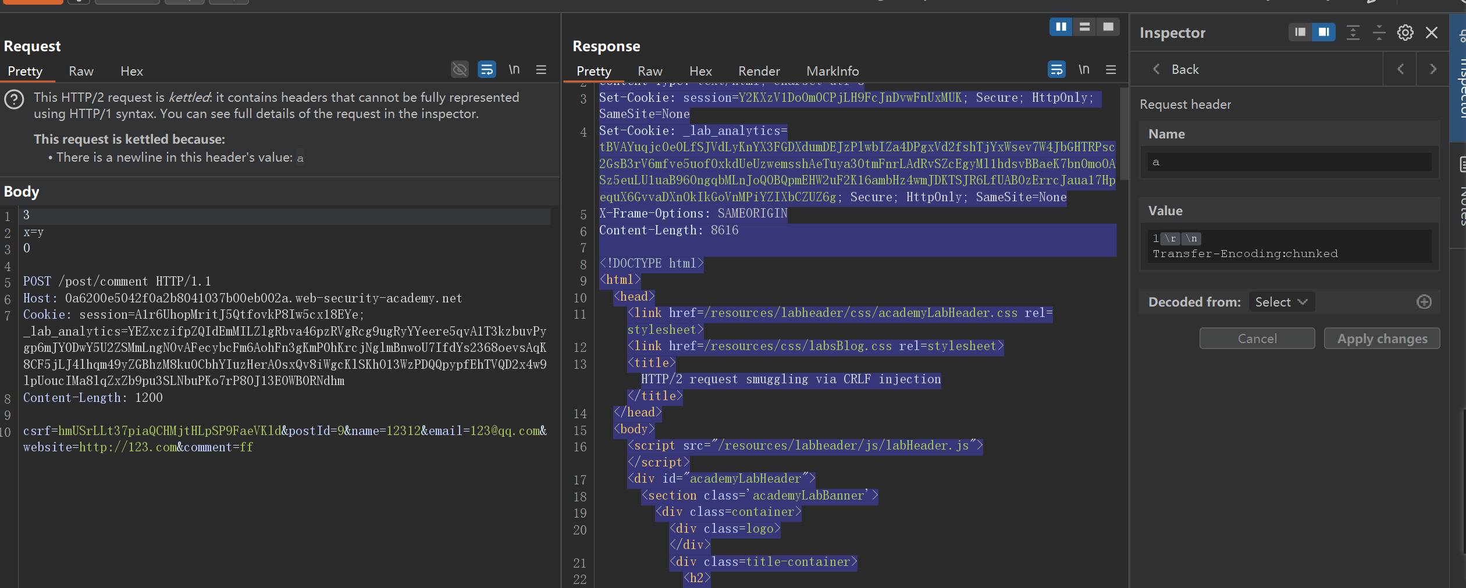Open the Response Render tab
The height and width of the screenshot is (588, 1466).
point(759,71)
